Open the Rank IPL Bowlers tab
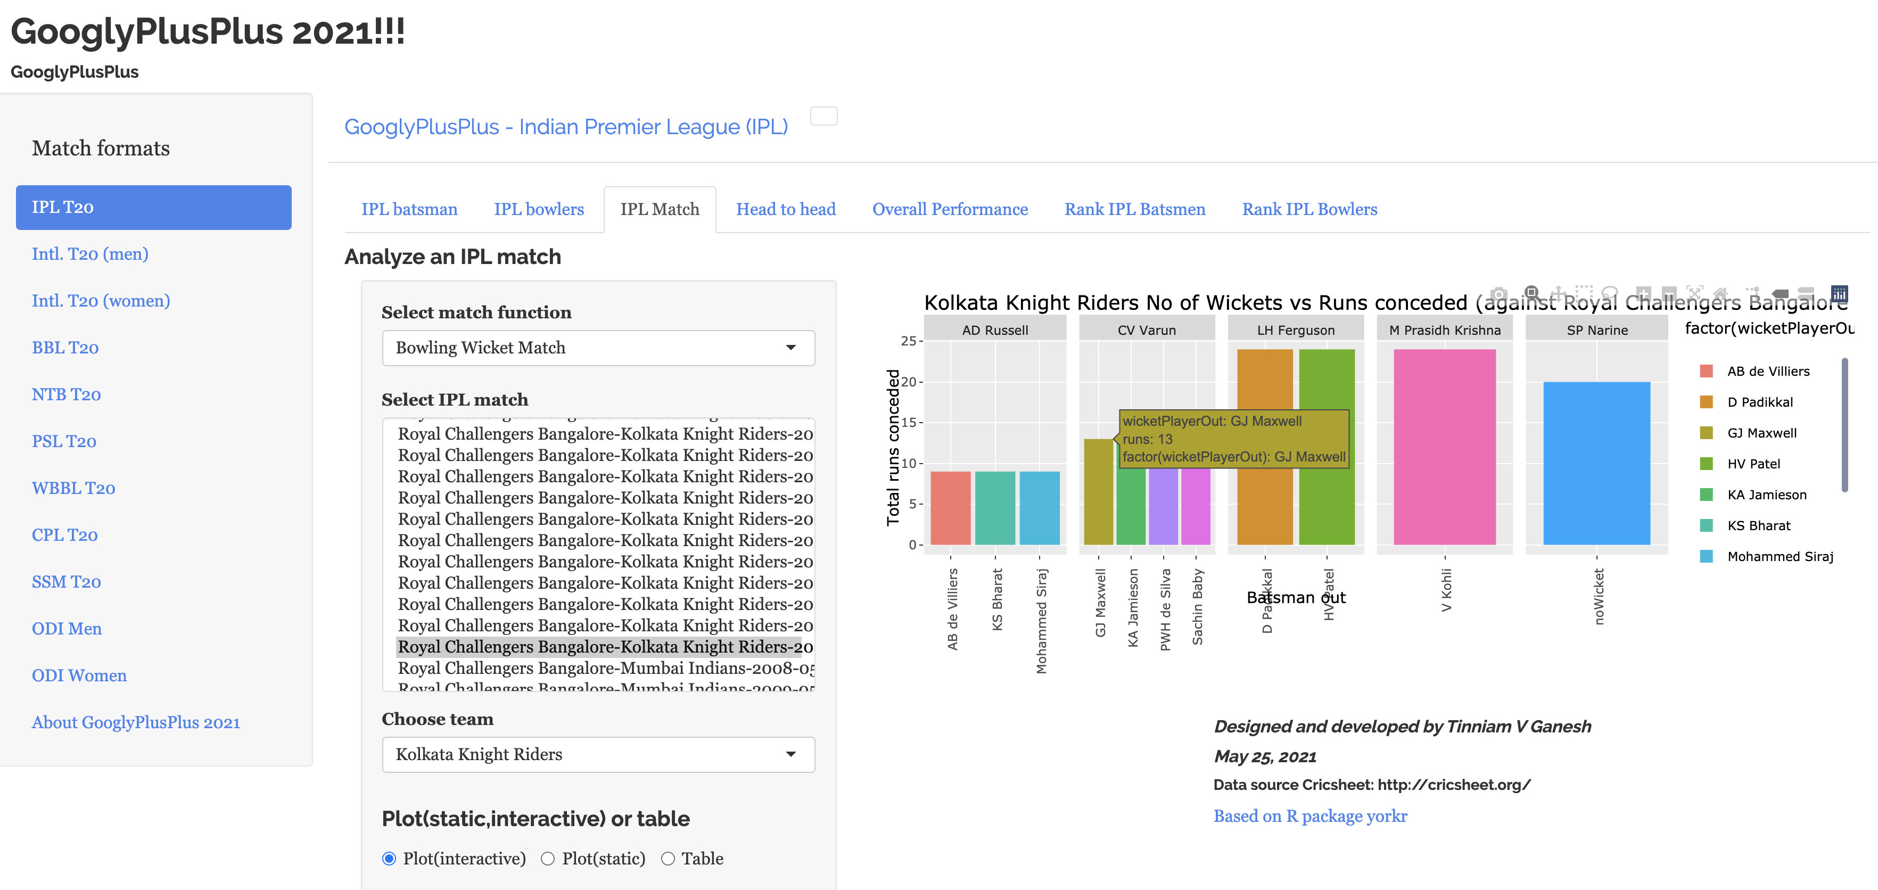The height and width of the screenshot is (890, 1878). tap(1308, 209)
